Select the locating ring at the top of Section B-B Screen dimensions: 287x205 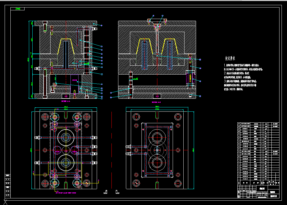(157, 20)
